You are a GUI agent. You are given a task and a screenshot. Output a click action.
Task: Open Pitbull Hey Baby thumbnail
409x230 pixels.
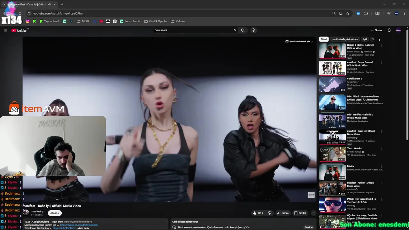pos(332,205)
